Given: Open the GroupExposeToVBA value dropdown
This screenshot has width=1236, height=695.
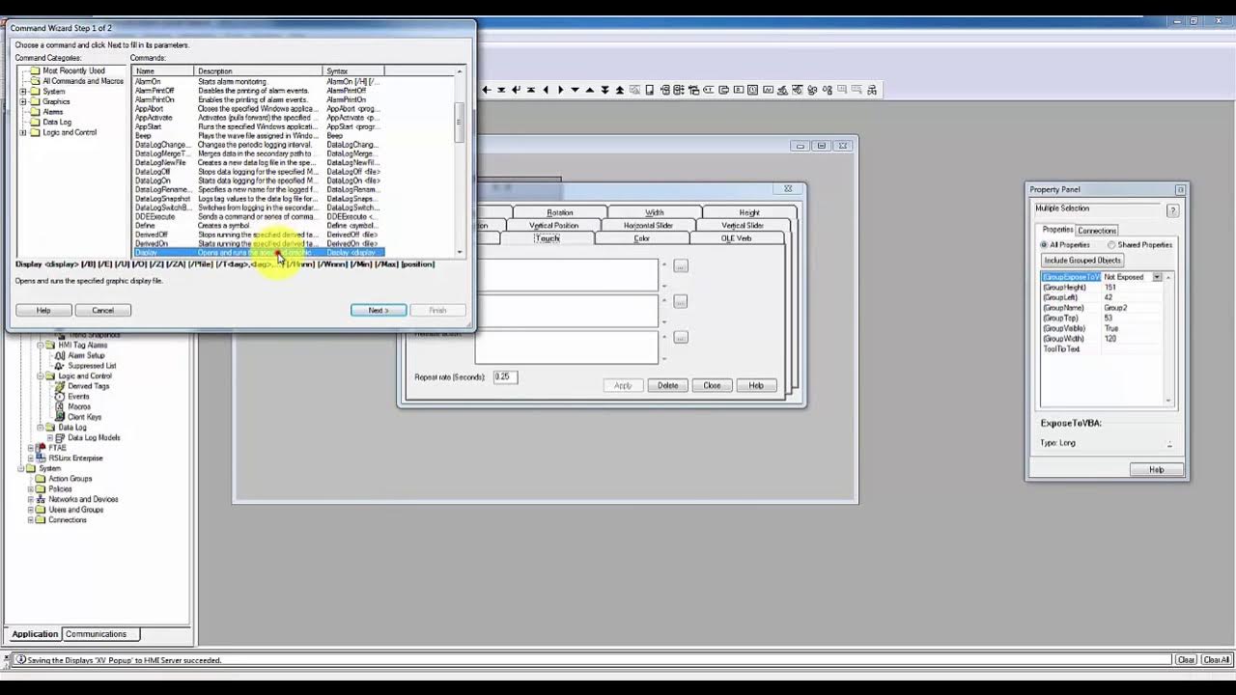Looking at the screenshot, I should [1157, 277].
